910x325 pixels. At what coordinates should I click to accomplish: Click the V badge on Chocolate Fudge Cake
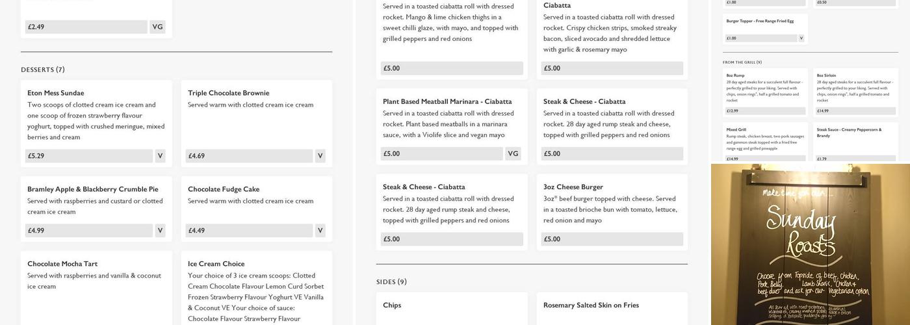coord(320,231)
